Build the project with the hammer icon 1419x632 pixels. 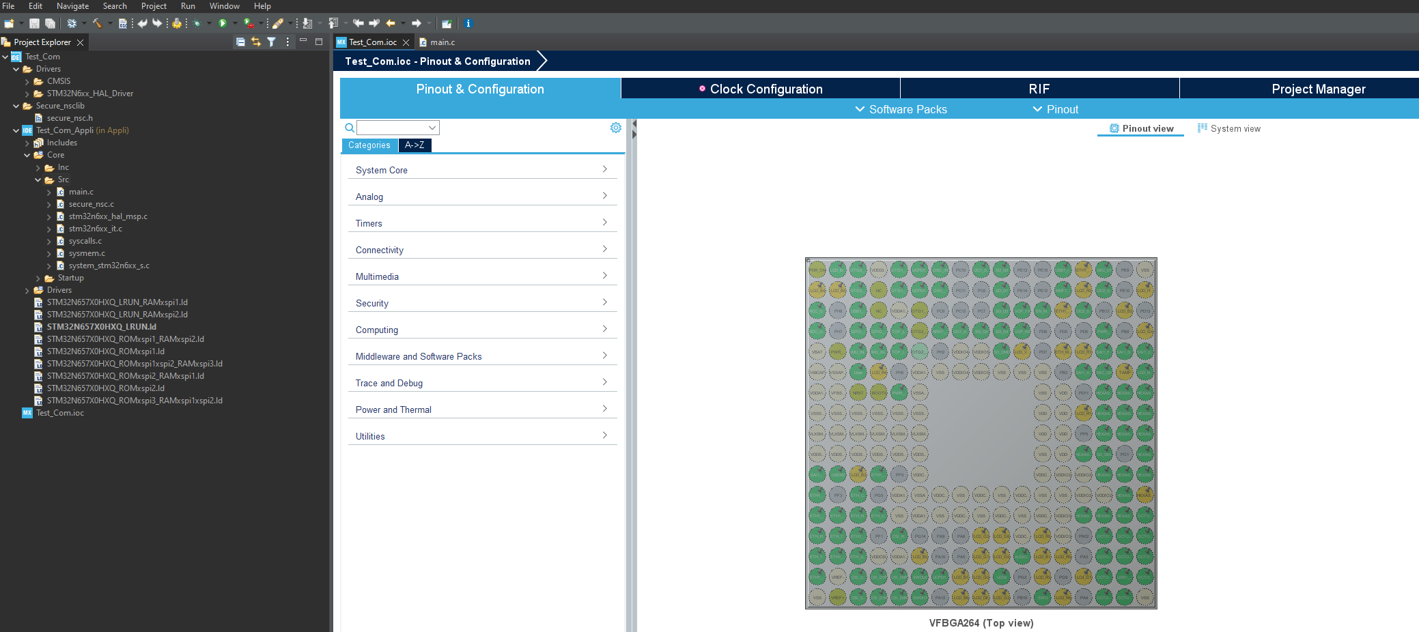[97, 23]
